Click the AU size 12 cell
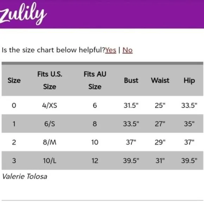 coord(95,161)
